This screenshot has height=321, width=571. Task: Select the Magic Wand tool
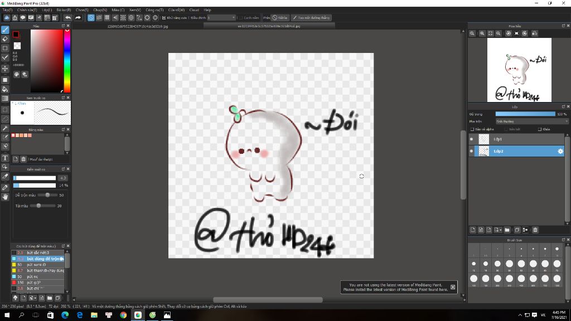[x=5, y=128]
